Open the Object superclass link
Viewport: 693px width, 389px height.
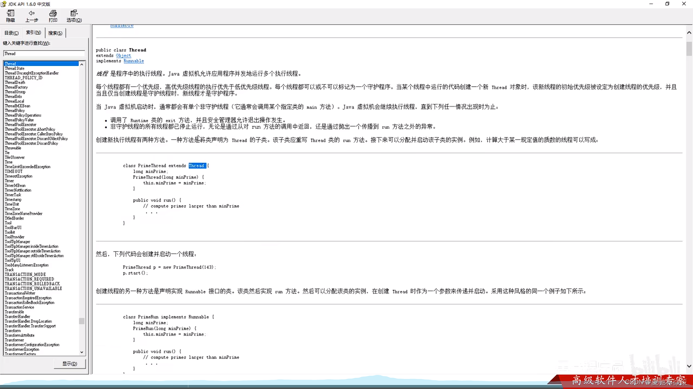pyautogui.click(x=123, y=55)
